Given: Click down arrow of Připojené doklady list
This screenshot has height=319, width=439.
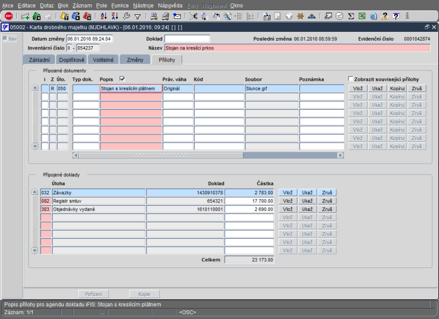Looking at the screenshot, I should click(x=35, y=250).
